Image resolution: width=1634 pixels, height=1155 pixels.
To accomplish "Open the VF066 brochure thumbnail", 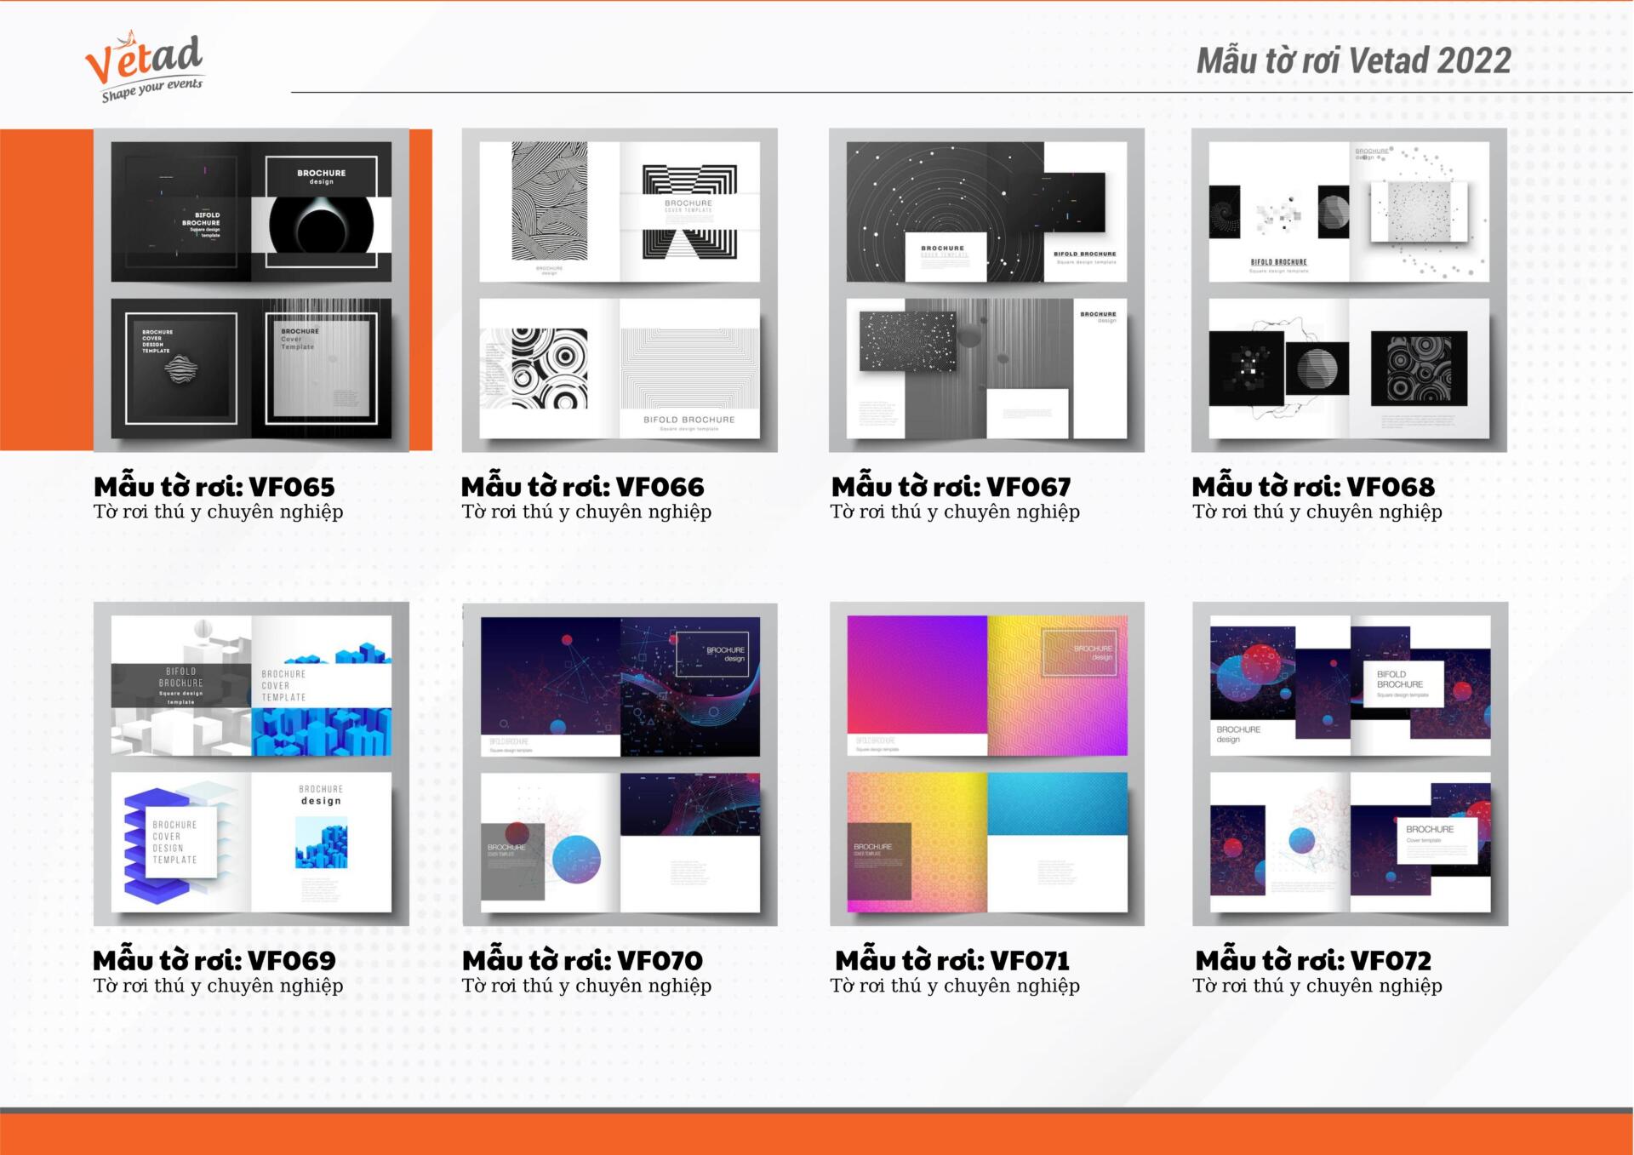I will pos(620,289).
